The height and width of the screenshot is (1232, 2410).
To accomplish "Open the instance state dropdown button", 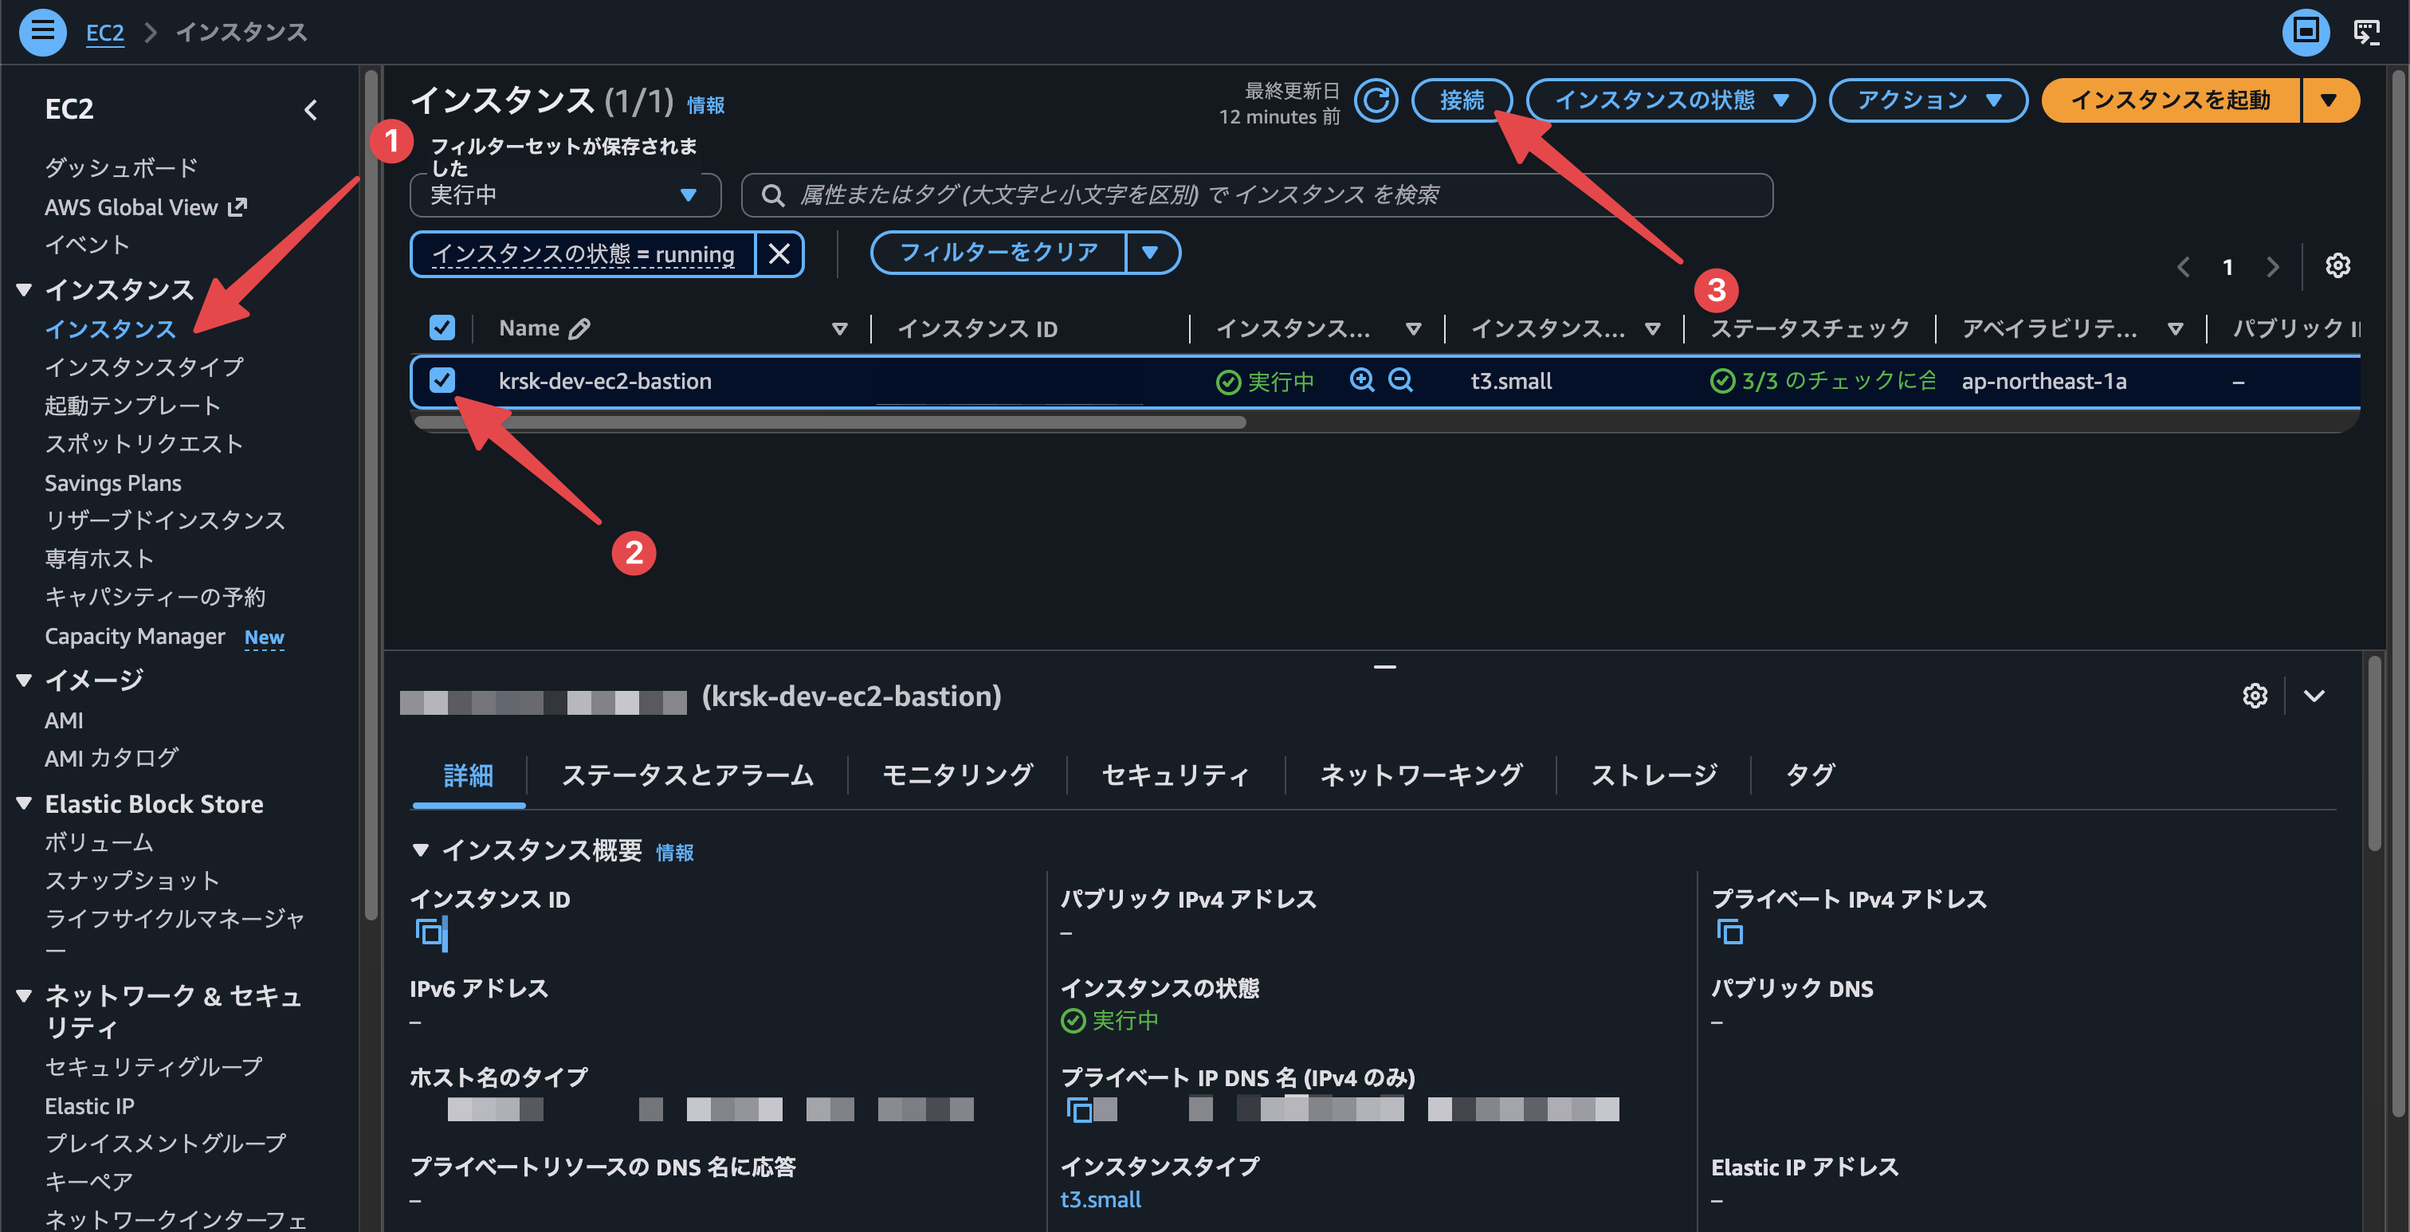I will click(x=1670, y=101).
